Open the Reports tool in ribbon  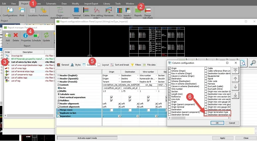pos(138,12)
